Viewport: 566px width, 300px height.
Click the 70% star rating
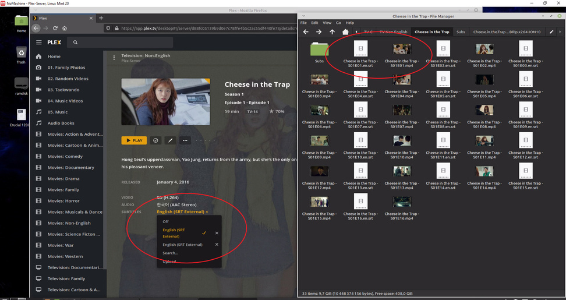[277, 111]
